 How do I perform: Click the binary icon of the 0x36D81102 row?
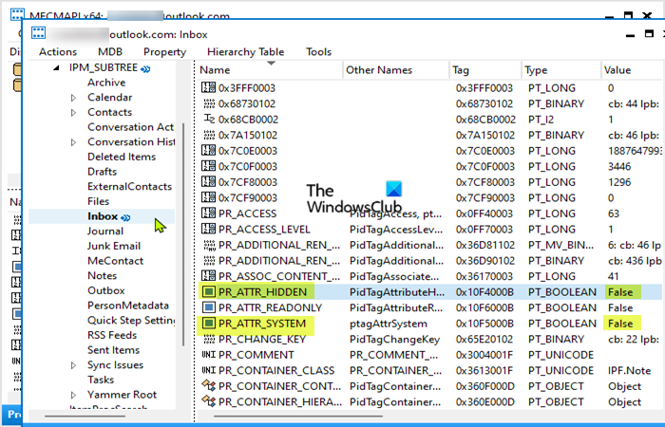click(x=209, y=245)
